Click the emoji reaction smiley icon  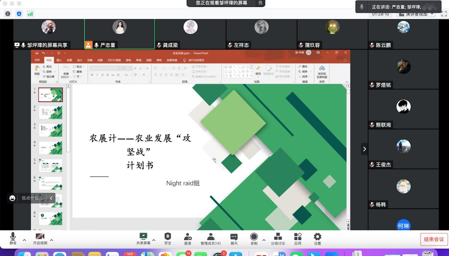(12, 198)
